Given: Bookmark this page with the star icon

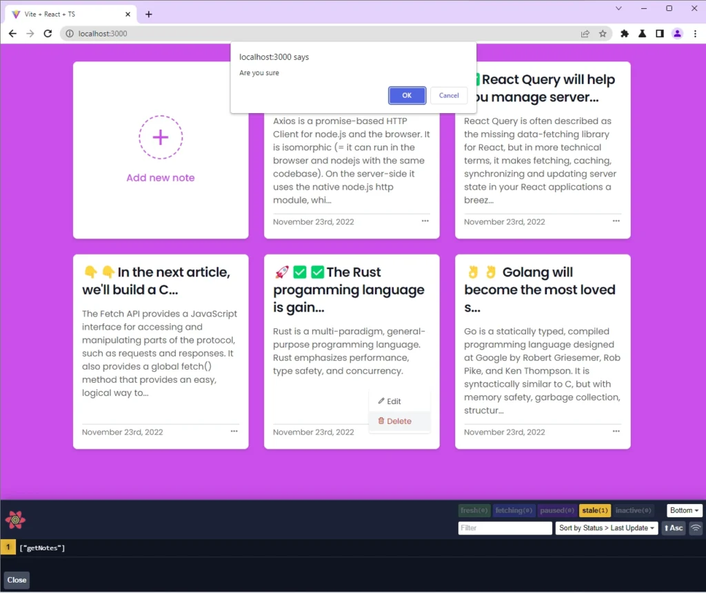Looking at the screenshot, I should 603,33.
